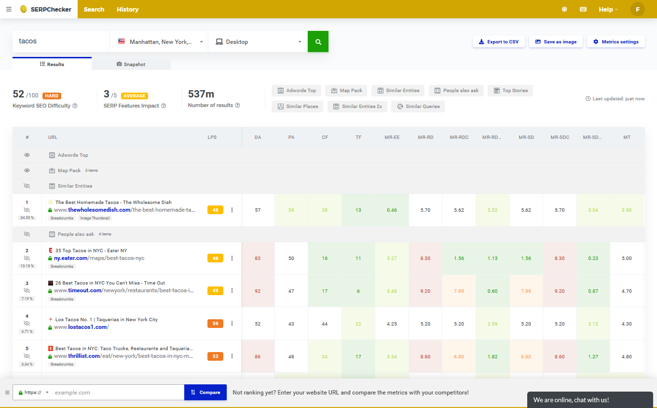
Task: Toggle visibility of People also ask row
Action: (x=27, y=234)
